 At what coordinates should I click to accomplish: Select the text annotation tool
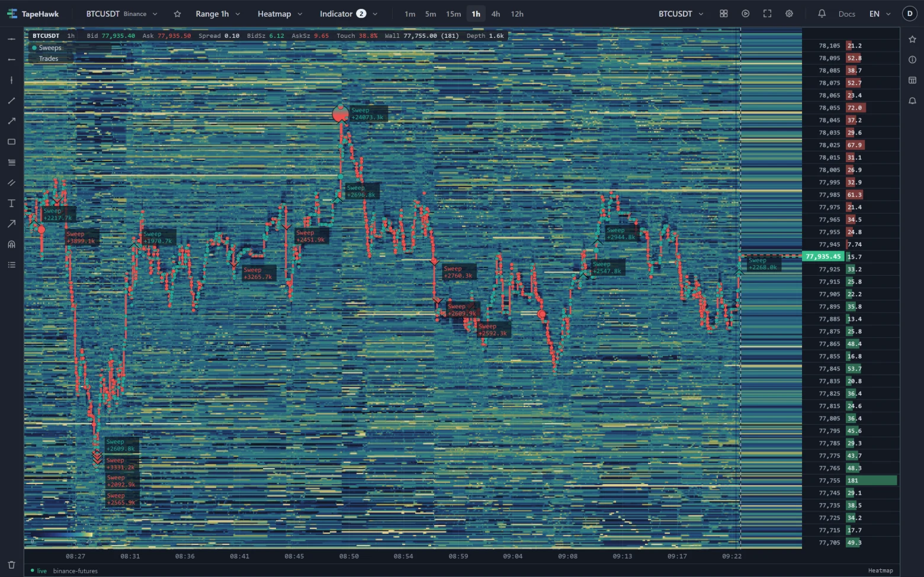point(11,204)
